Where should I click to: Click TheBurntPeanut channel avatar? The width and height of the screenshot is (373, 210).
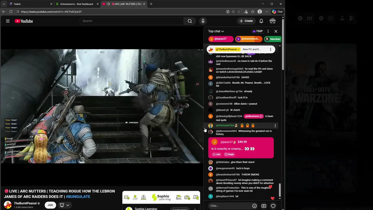[8, 205]
